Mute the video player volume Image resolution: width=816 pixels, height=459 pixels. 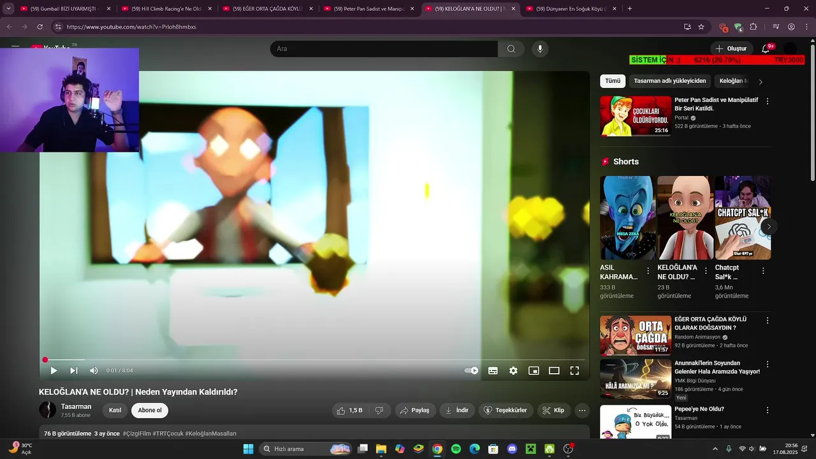click(94, 370)
